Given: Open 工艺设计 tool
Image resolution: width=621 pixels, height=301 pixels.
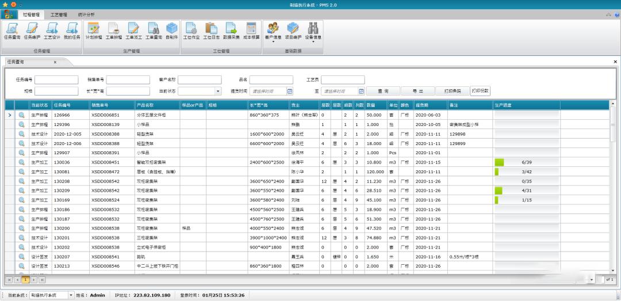Looking at the screenshot, I should point(52,31).
